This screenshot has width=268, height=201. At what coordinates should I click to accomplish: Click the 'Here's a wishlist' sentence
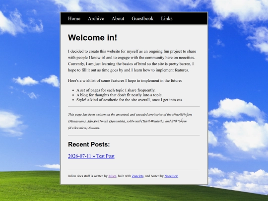coord(125,80)
